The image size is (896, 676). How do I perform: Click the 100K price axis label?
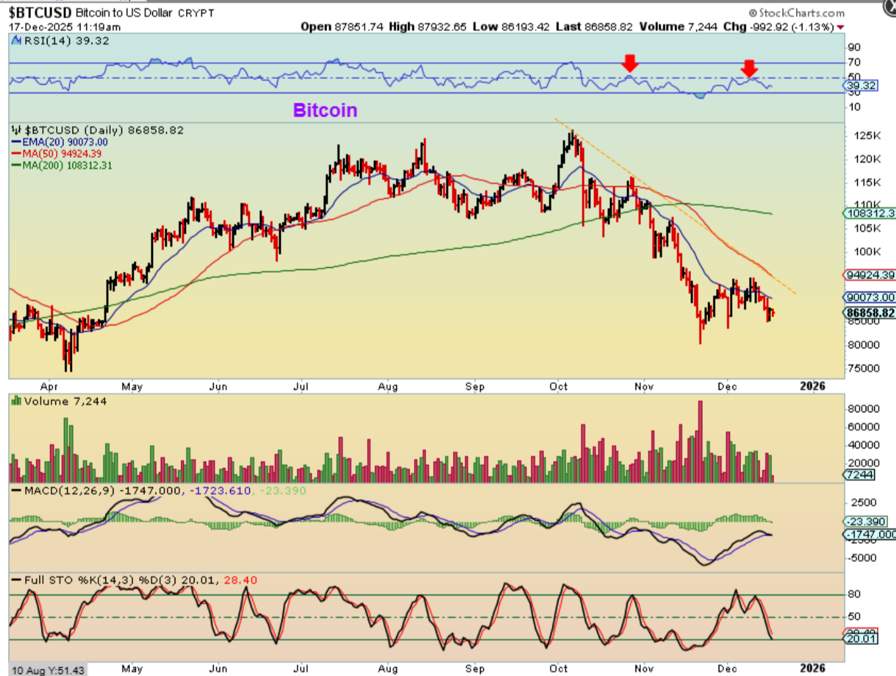(x=868, y=252)
